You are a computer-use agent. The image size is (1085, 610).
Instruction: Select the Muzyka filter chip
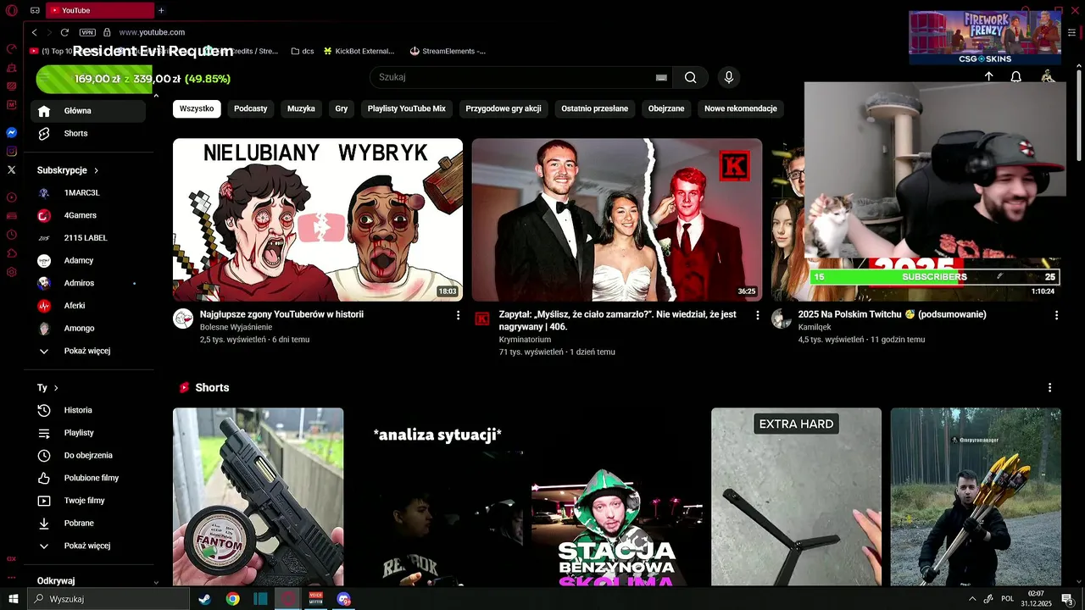(301, 108)
